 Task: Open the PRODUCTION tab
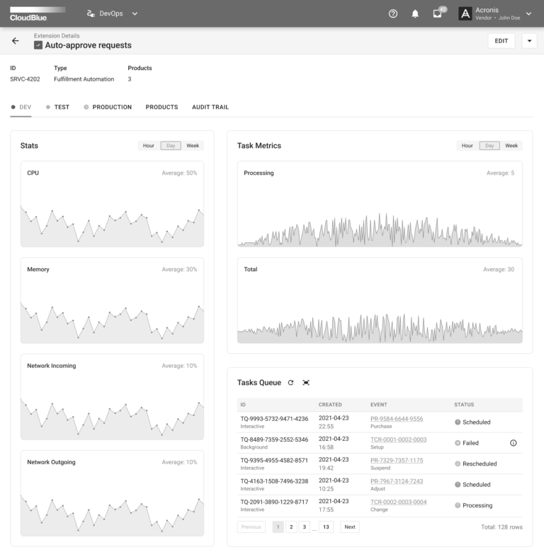[x=108, y=107]
